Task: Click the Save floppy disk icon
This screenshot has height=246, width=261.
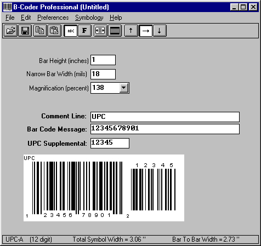Action: pos(25,31)
